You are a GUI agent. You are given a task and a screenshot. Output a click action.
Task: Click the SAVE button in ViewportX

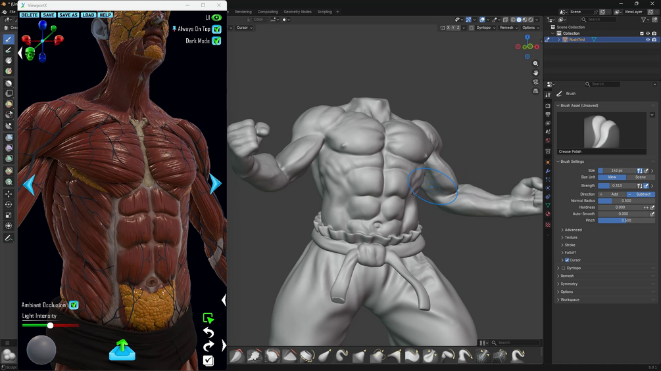click(x=49, y=15)
